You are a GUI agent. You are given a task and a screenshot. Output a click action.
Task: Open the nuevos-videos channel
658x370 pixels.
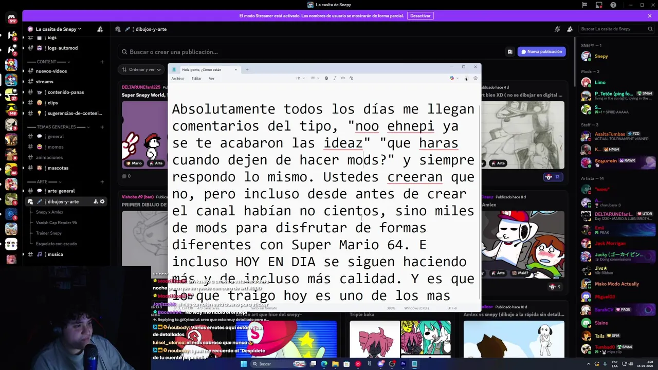click(66, 71)
